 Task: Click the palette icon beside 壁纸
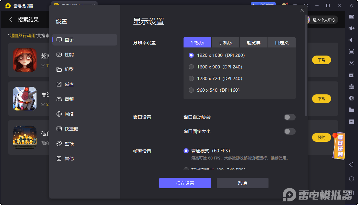click(x=59, y=143)
